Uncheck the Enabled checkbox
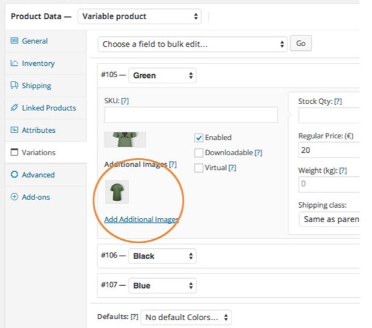The width and height of the screenshot is (372, 328). 199,138
